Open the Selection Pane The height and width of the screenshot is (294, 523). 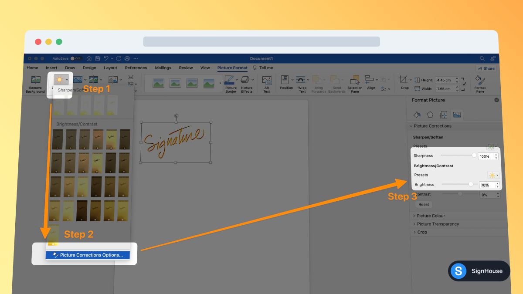354,83
